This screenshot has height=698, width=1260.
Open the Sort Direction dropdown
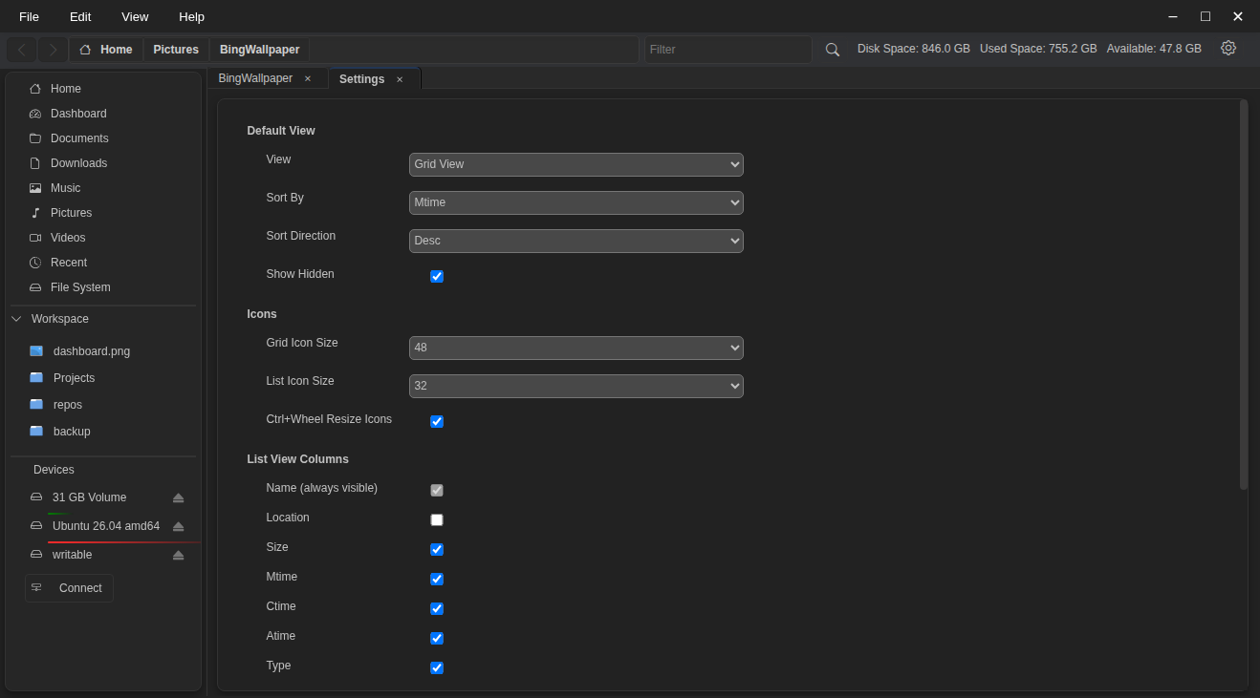pyautogui.click(x=576, y=241)
